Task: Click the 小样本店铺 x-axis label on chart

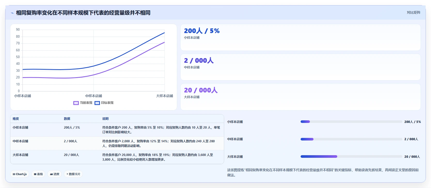Action: [x=22, y=96]
